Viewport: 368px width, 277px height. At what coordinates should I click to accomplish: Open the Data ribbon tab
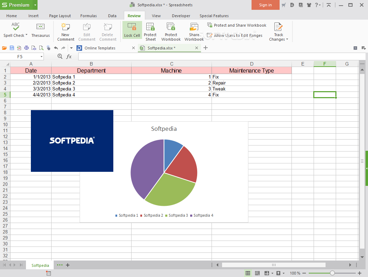coord(112,16)
